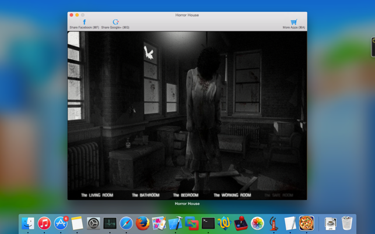
Task: Open Finder from the dock
Action: click(x=28, y=224)
